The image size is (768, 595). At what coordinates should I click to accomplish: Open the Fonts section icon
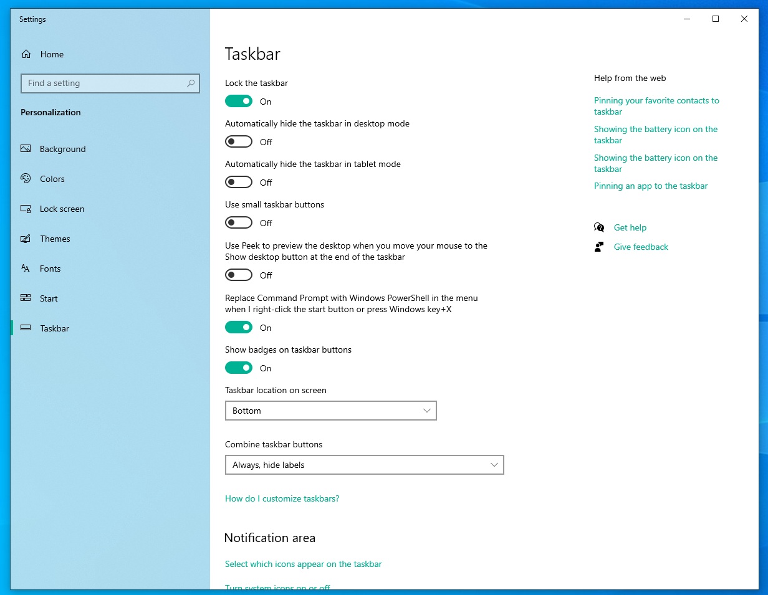click(26, 269)
